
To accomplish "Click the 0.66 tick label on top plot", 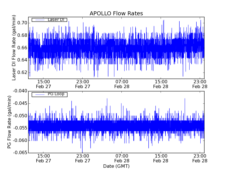I will pyautogui.click(x=22, y=48).
